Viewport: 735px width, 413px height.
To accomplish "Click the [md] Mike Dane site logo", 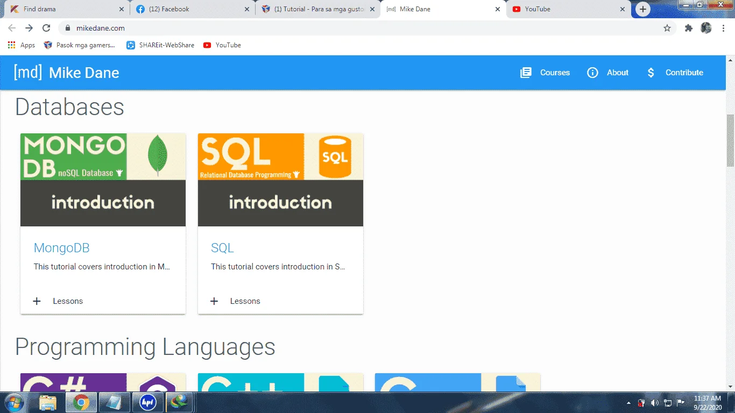I will (x=67, y=73).
